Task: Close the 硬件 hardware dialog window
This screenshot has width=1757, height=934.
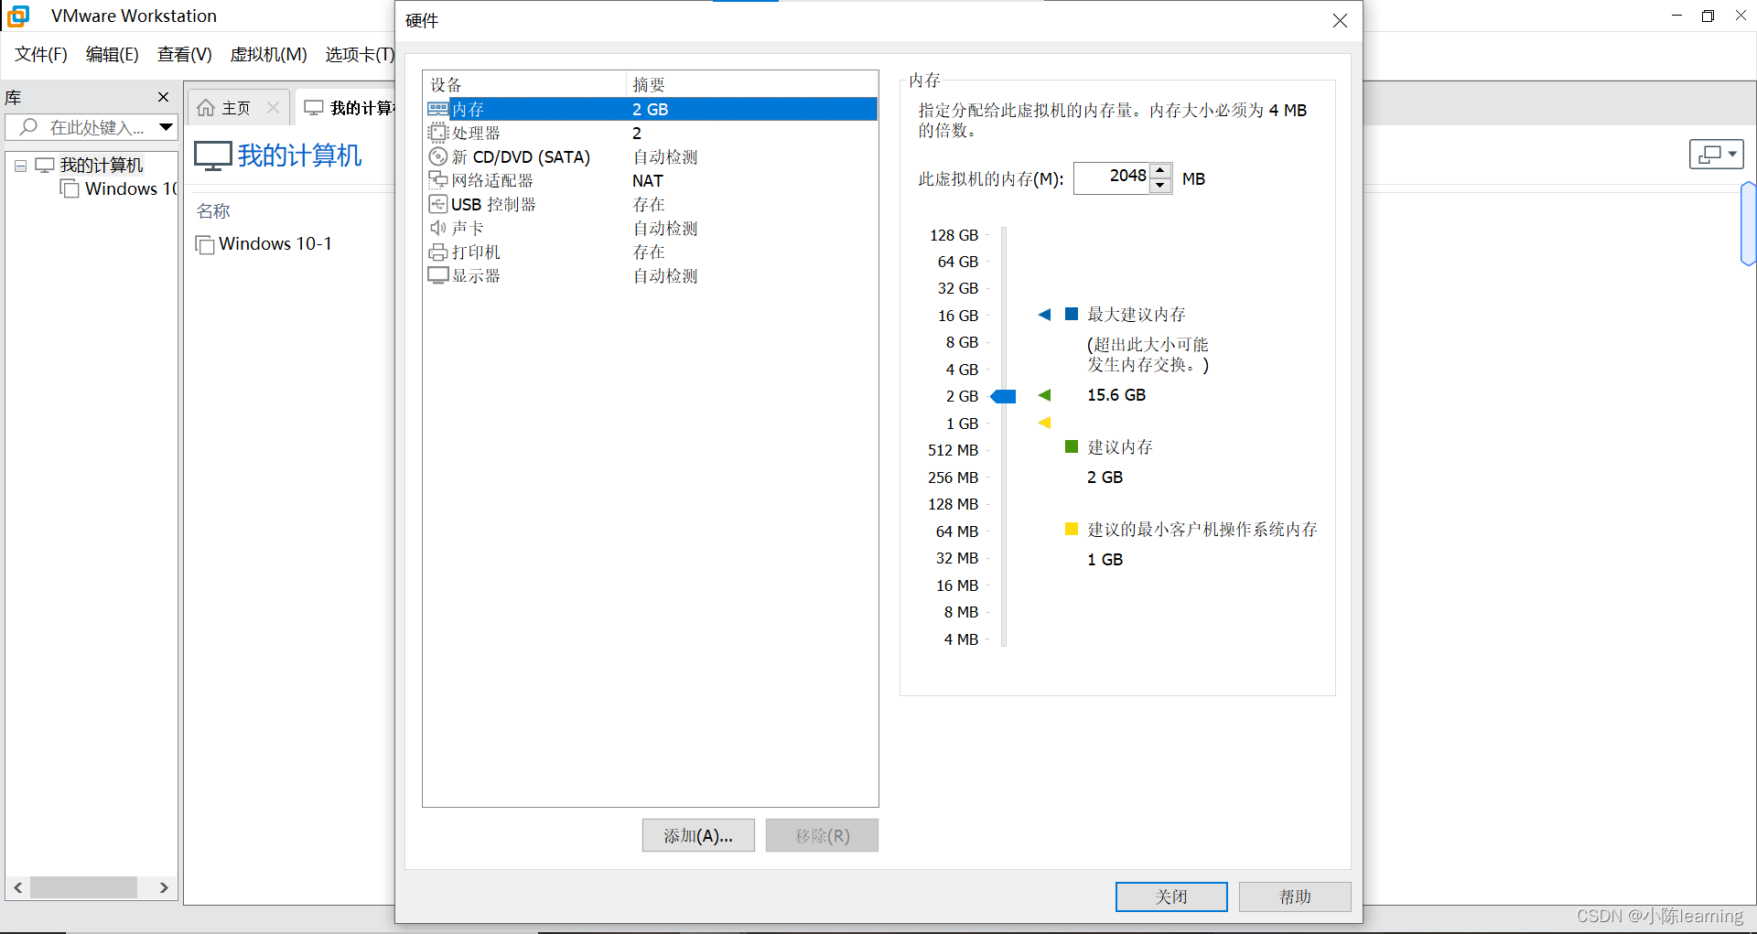Action: tap(1340, 20)
